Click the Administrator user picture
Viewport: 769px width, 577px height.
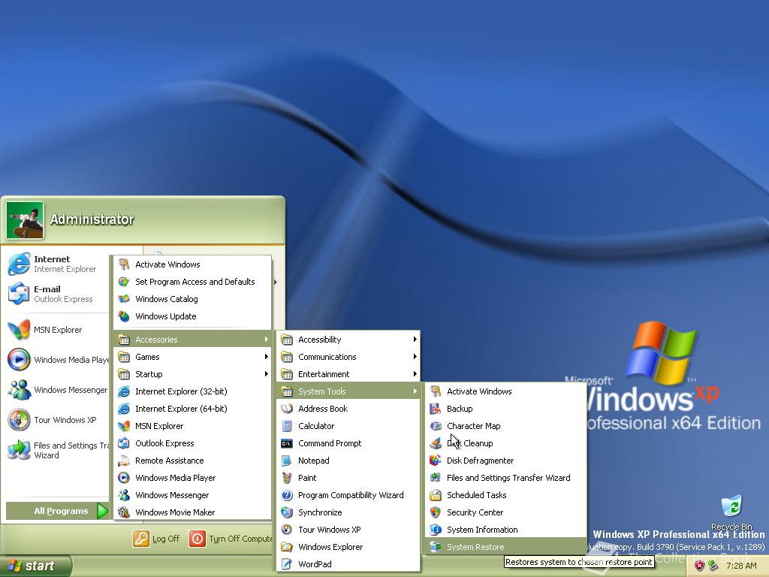(x=25, y=220)
